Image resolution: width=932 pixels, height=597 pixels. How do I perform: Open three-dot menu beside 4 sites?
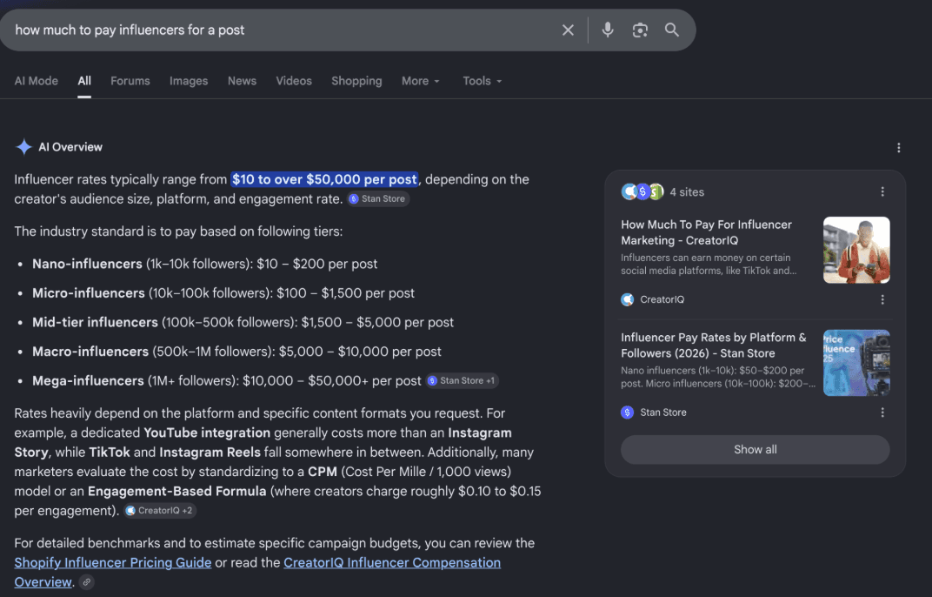882,191
